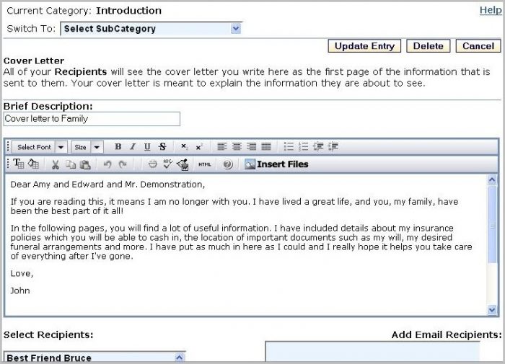Click the Cancel button
Image resolution: width=505 pixels, height=364 pixels.
tap(478, 46)
